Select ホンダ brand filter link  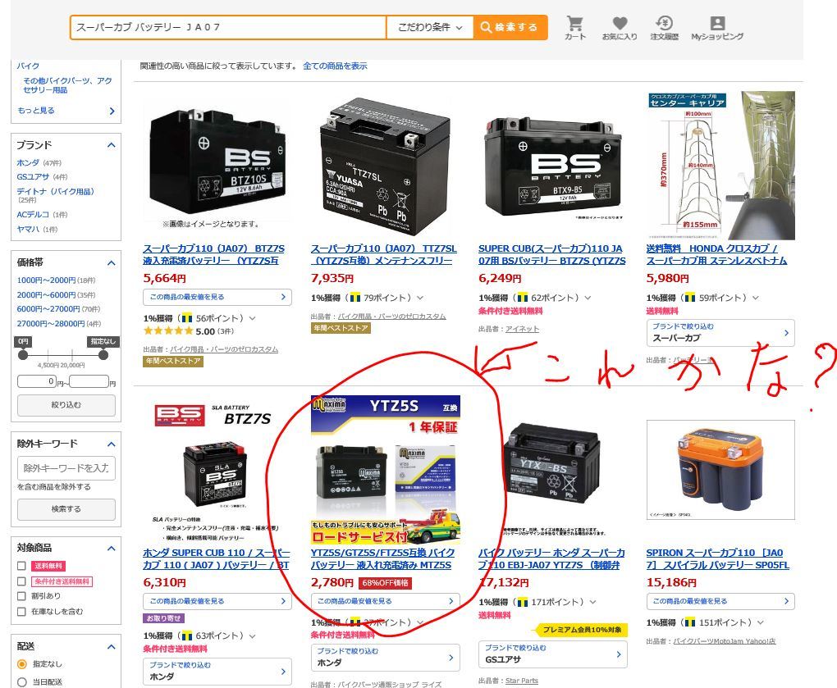[x=28, y=162]
